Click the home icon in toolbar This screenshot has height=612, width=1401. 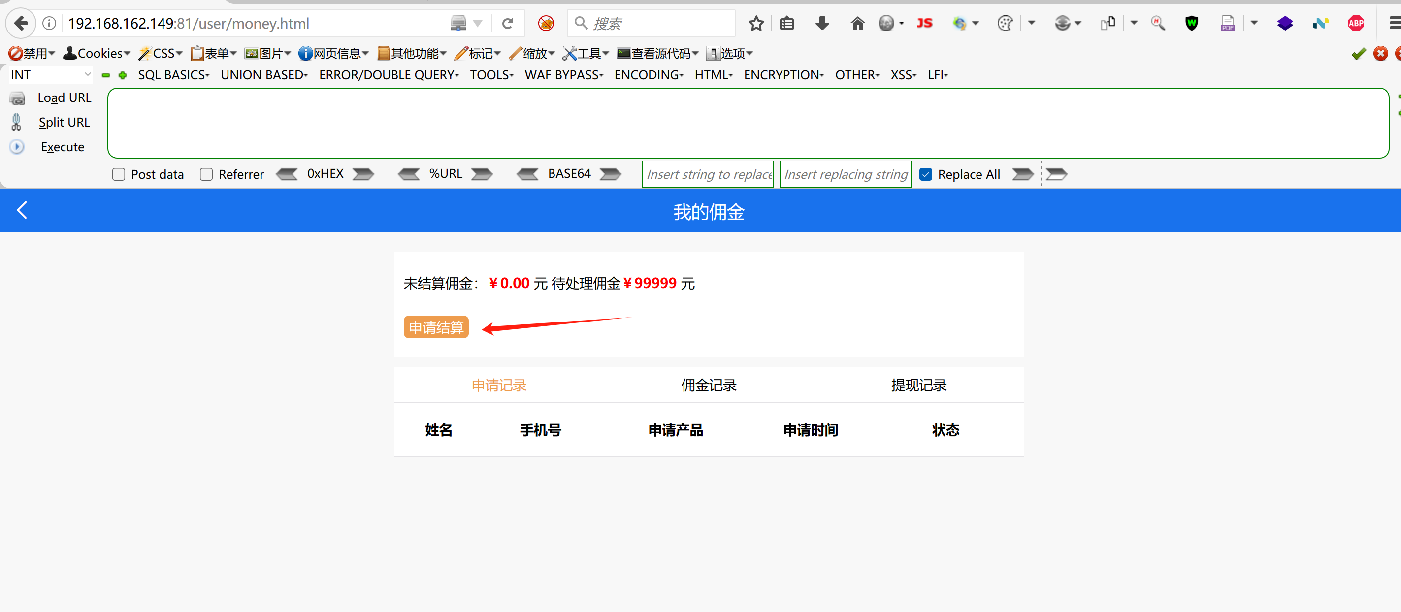point(857,24)
